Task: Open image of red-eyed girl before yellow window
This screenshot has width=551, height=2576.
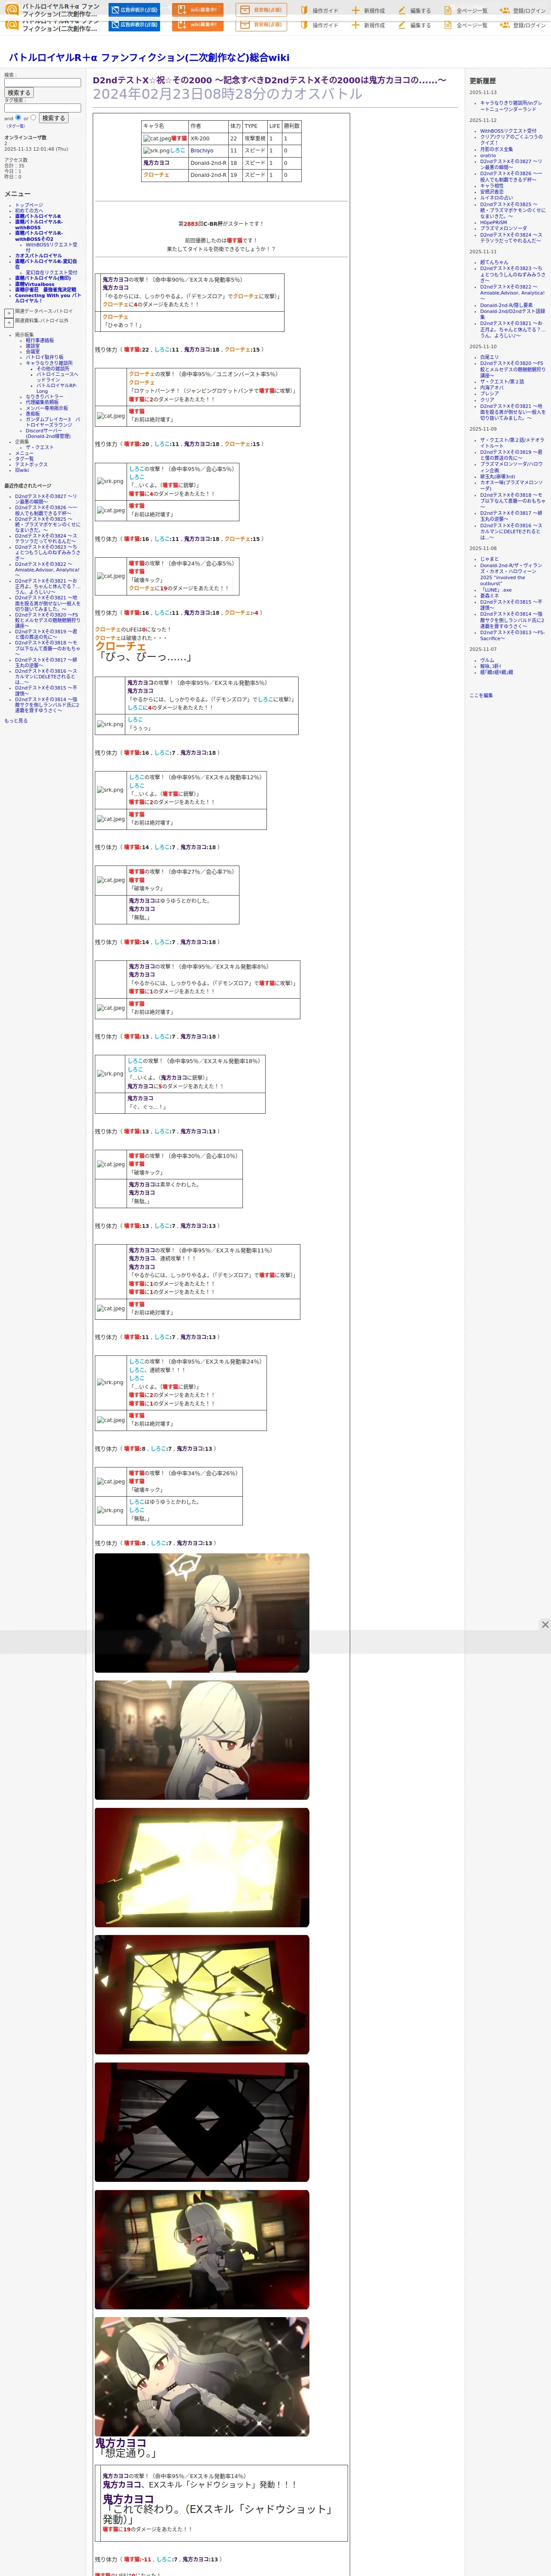Action: [x=202, y=2249]
